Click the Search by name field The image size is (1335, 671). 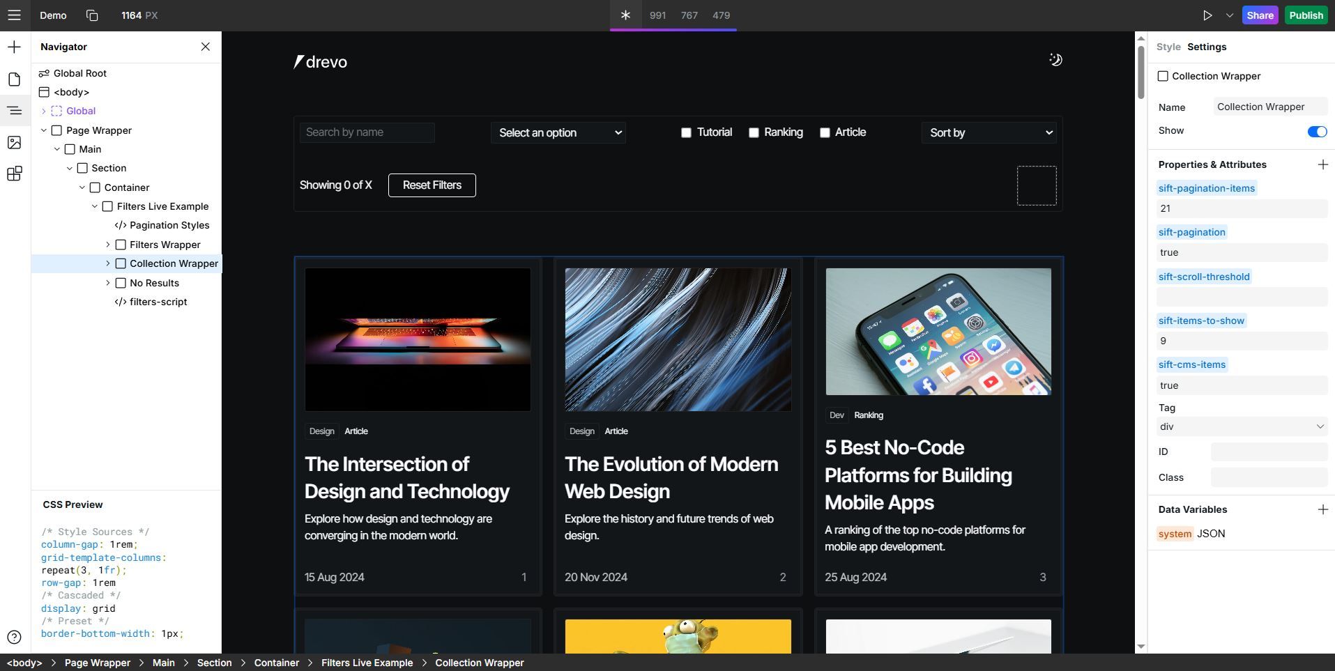(367, 132)
